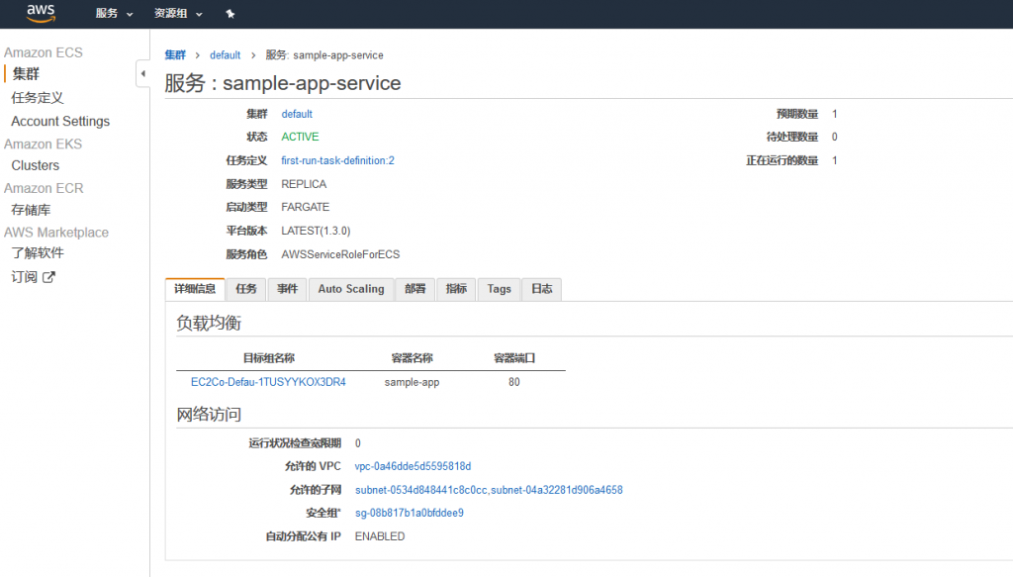Open subnet-0534d848441c8c0cc link
Screen dimensions: 1013x577
coord(421,490)
